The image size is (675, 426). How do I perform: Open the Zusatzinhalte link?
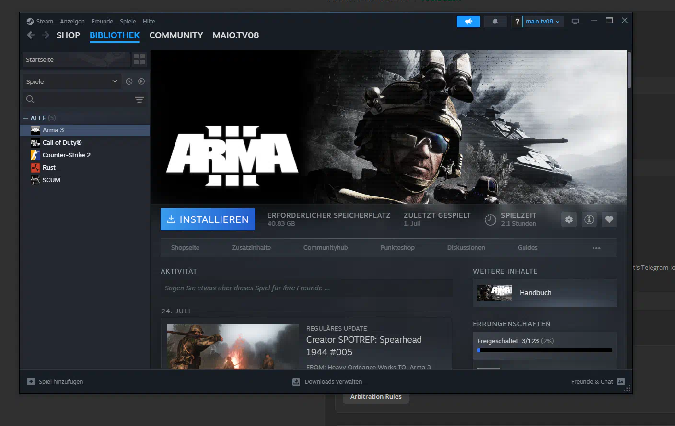tap(251, 248)
